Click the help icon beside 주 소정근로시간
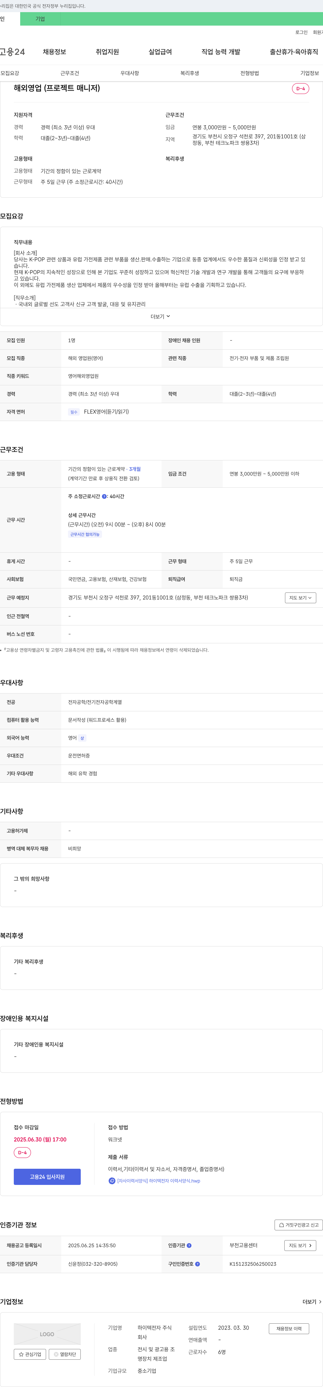This screenshot has width=323, height=1387. [104, 496]
